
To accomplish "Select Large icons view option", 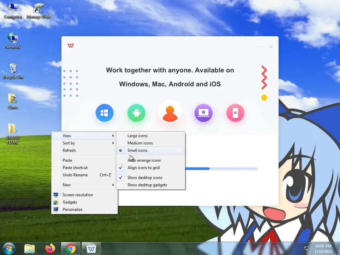I will [x=150, y=136].
